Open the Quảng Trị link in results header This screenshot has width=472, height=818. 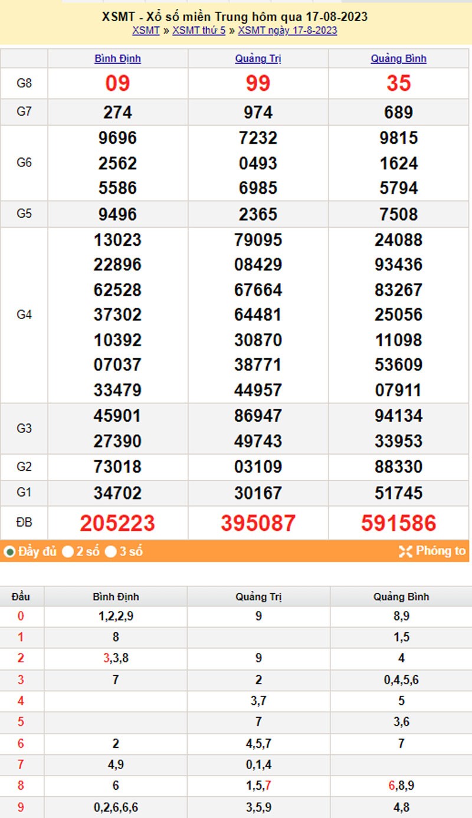click(x=258, y=58)
